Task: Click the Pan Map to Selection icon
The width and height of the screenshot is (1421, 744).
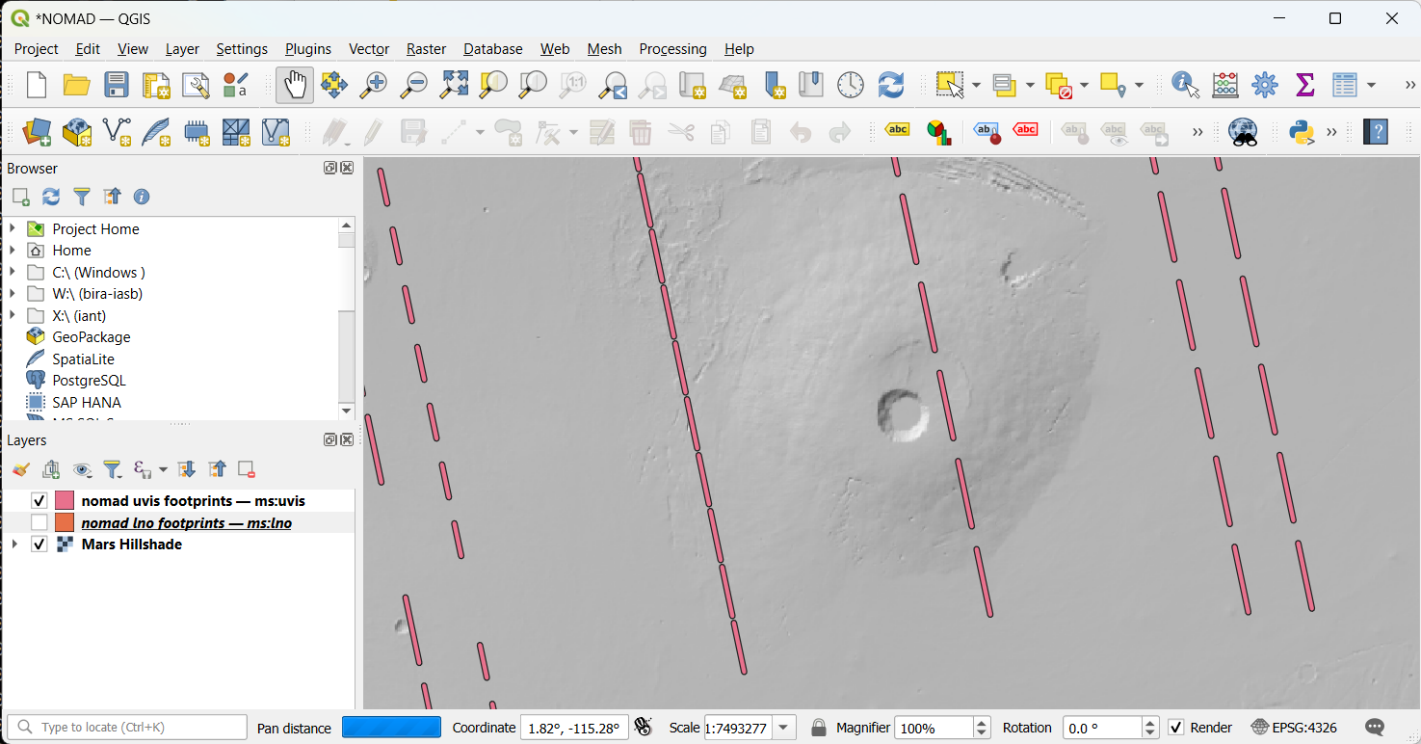Action: (334, 85)
